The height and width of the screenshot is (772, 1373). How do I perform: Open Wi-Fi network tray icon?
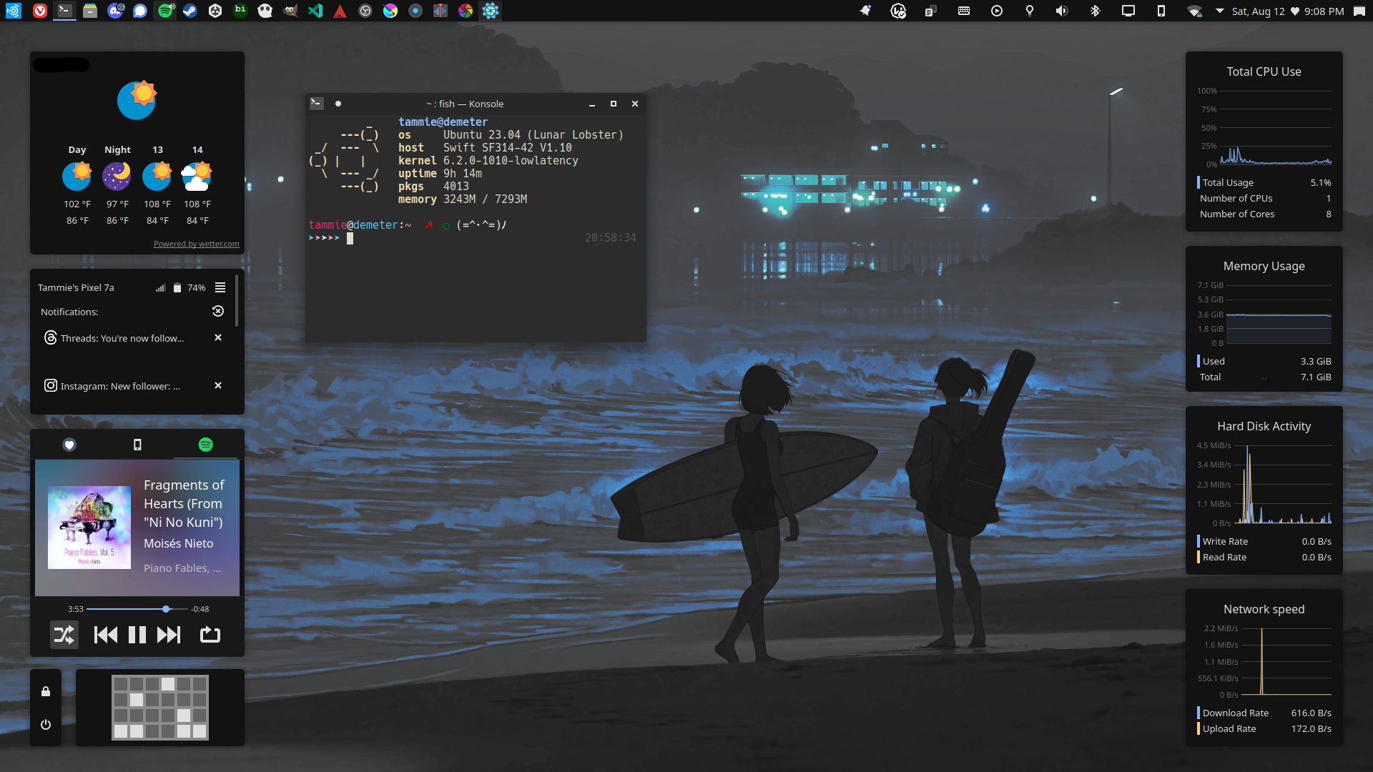coord(1194,11)
